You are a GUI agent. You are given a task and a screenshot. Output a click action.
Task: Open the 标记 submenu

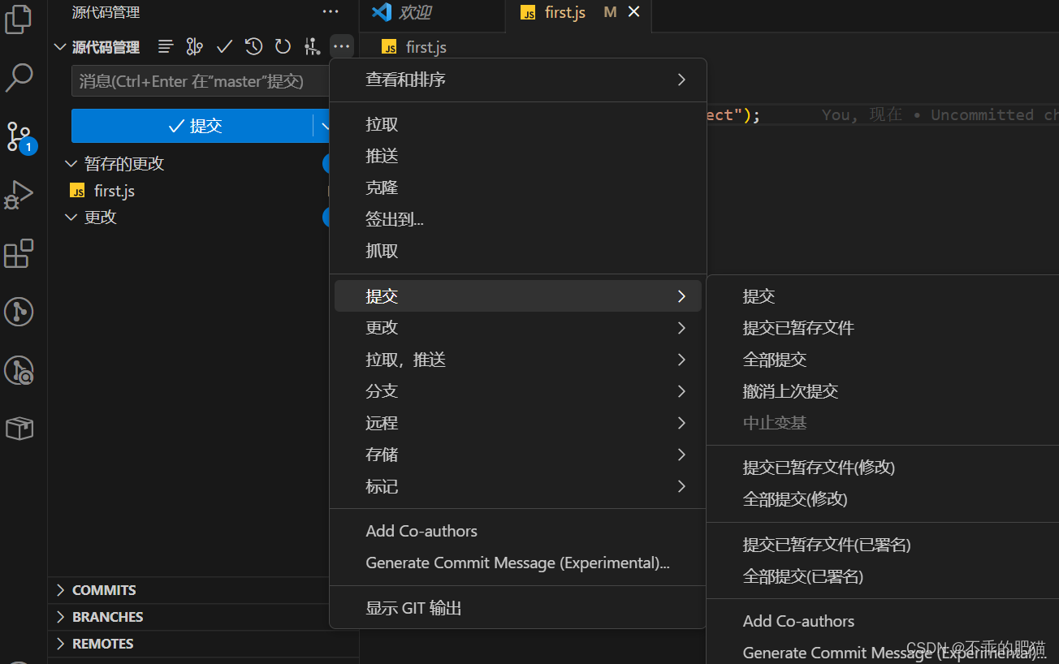tap(517, 486)
